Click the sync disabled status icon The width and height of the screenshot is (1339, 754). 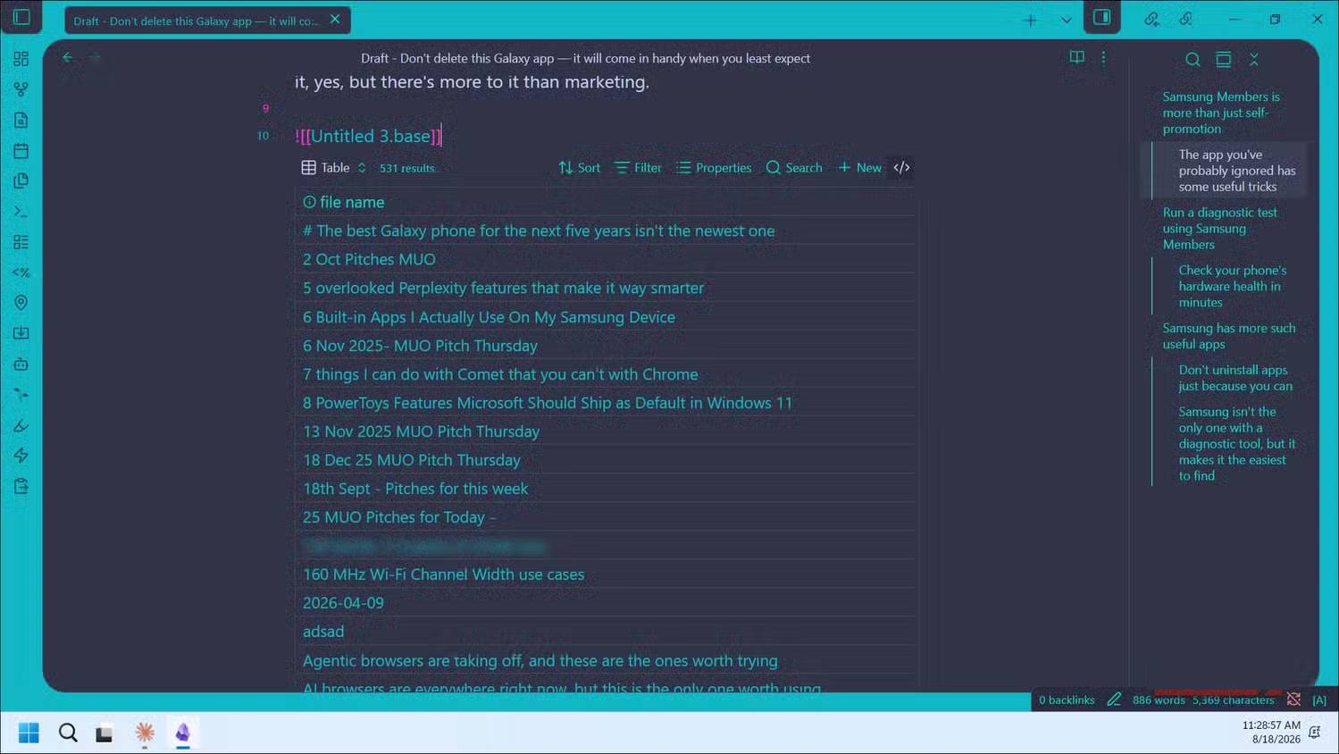point(1293,700)
